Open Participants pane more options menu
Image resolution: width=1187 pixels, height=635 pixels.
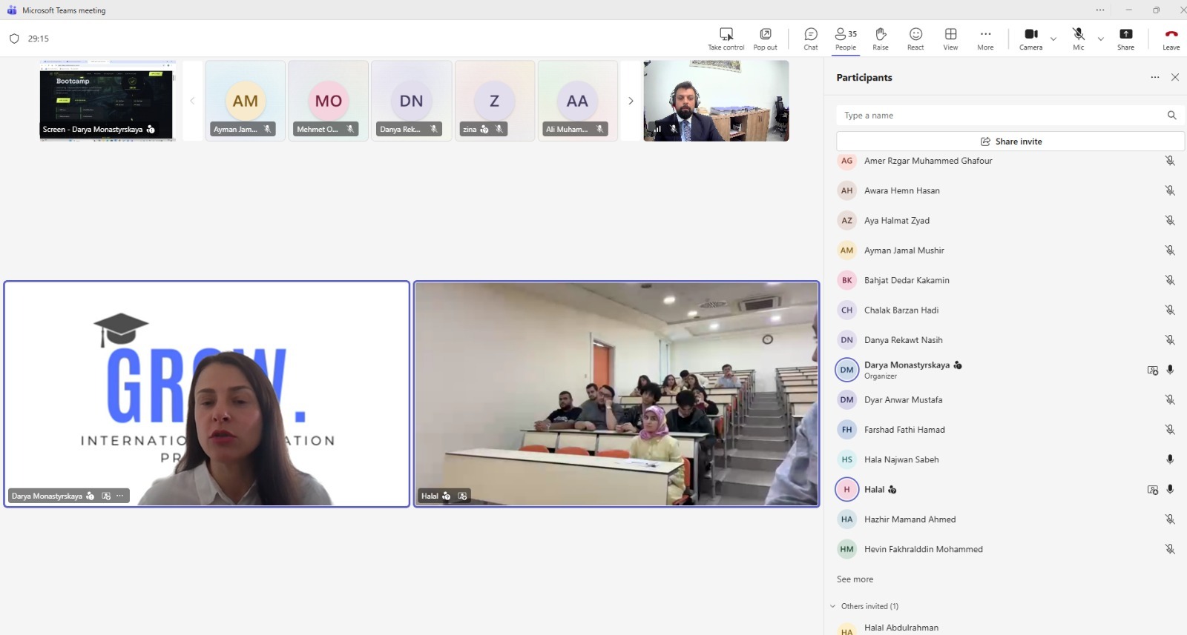coord(1154,77)
